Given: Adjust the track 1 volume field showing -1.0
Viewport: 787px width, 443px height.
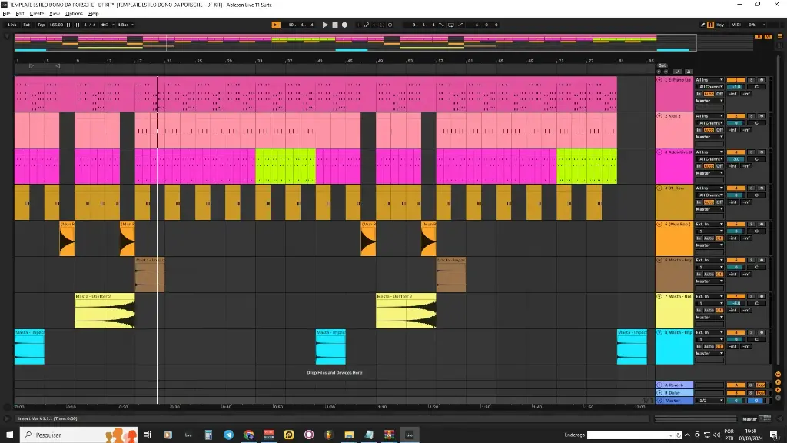Looking at the screenshot, I should [736, 87].
